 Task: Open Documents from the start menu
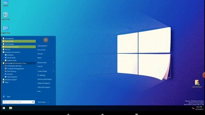coord(41,50)
